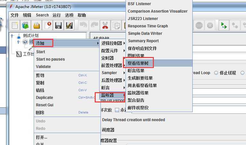This screenshot has height=145, width=246.
Task: Choose 邮件观察仪
Action: [x=159, y=108]
